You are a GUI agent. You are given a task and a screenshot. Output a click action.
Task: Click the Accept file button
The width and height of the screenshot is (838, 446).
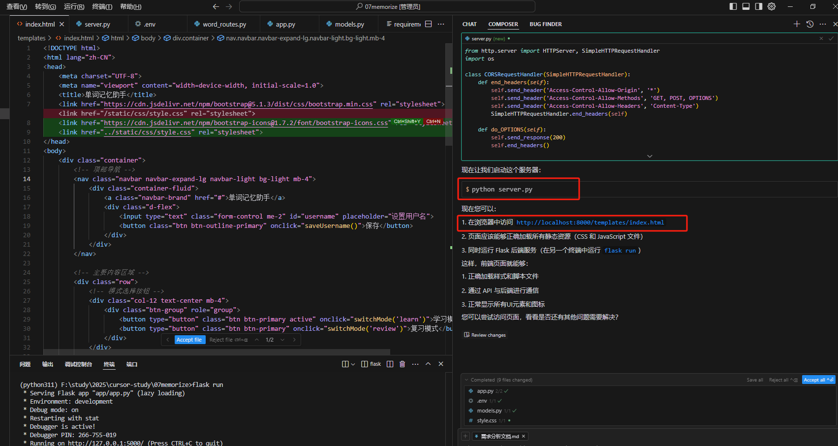pos(189,340)
